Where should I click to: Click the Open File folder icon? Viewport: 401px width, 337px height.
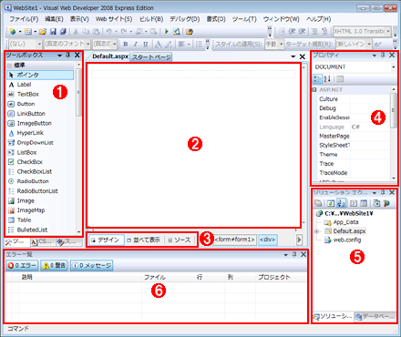43,32
